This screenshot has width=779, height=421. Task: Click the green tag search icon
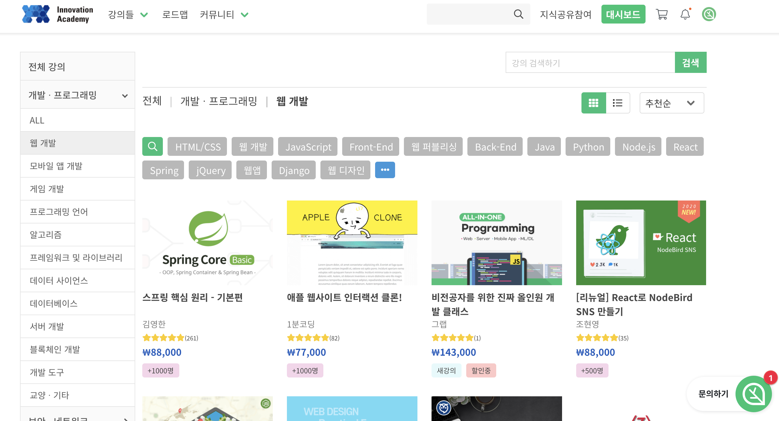pyautogui.click(x=152, y=147)
